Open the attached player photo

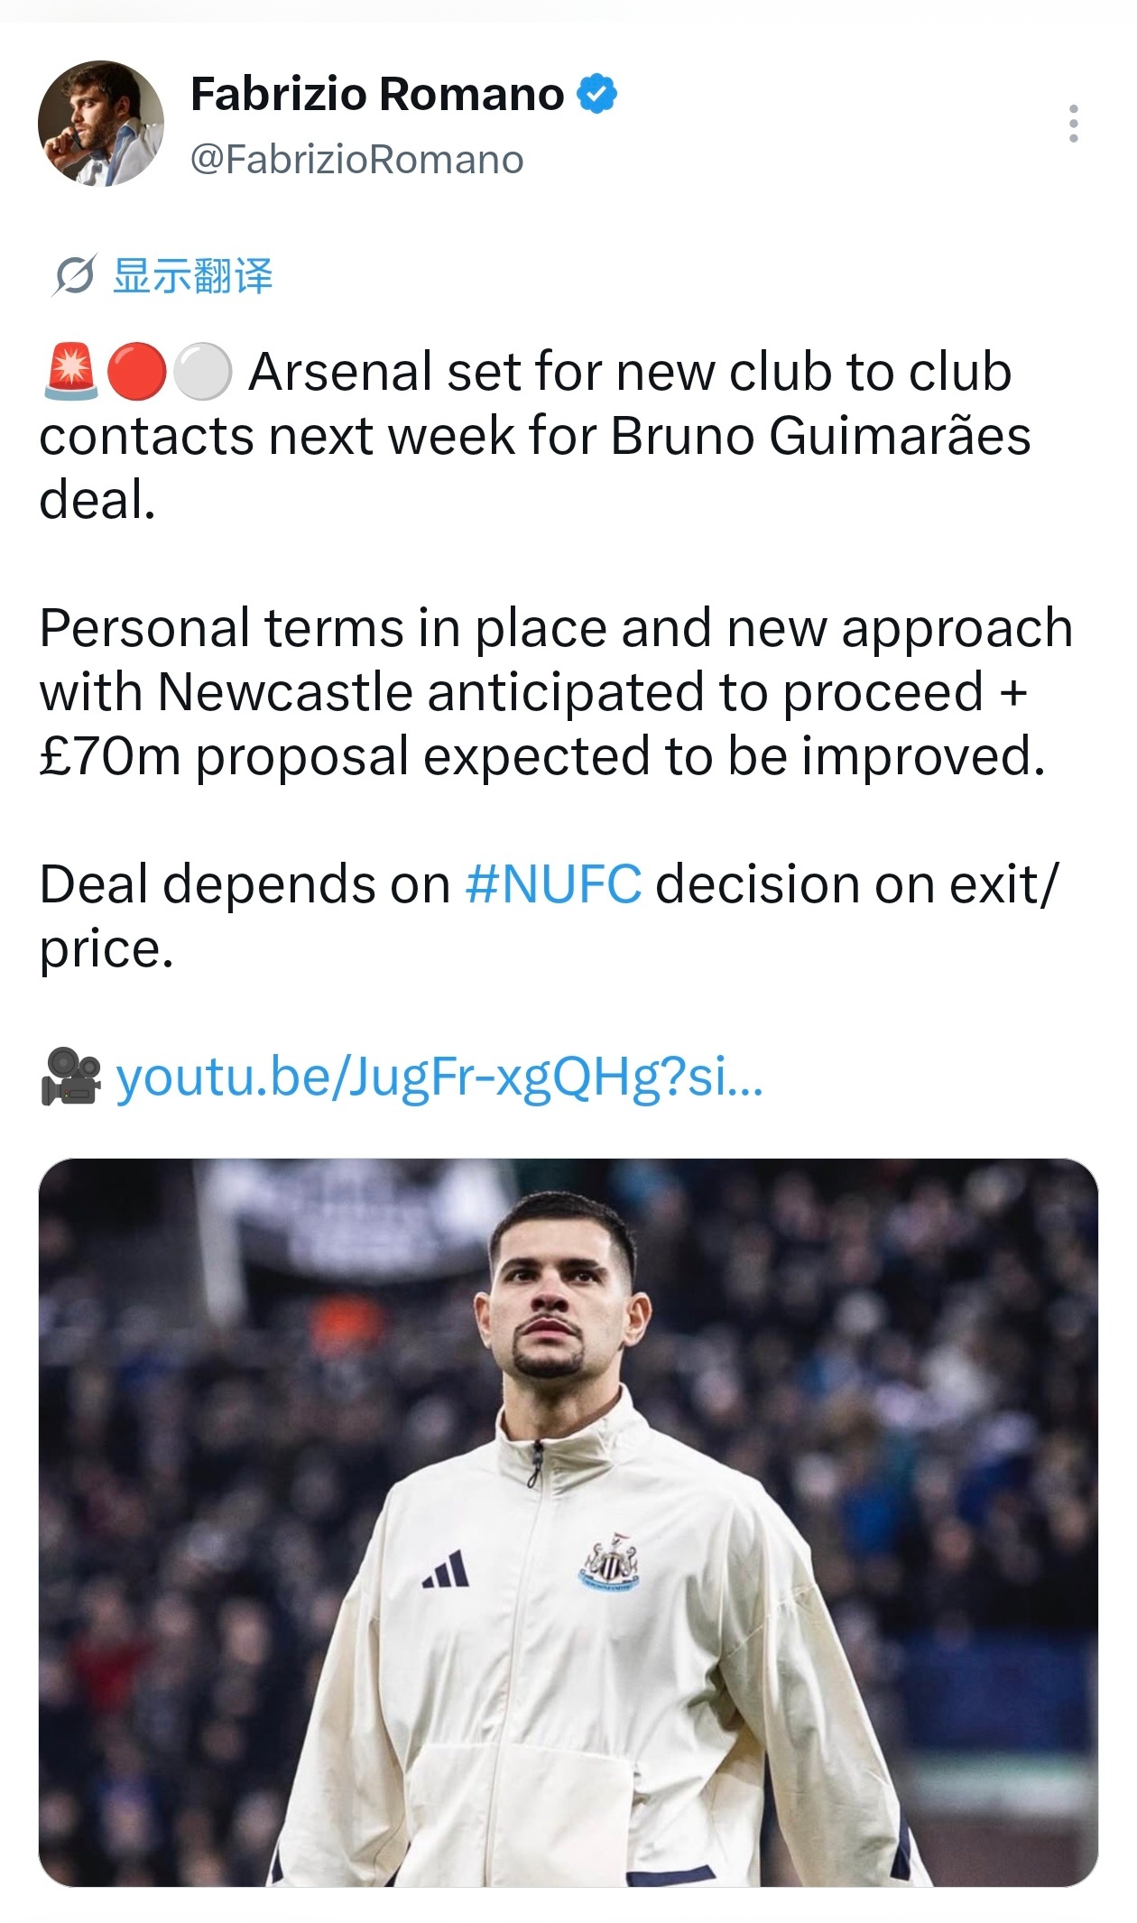568,1522
